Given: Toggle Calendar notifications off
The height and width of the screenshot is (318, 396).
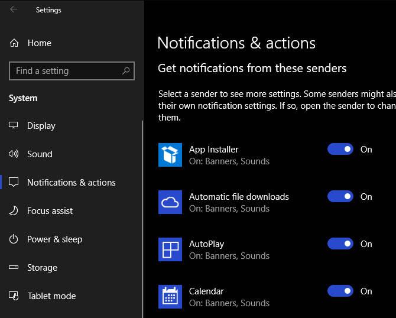Looking at the screenshot, I should pos(340,291).
